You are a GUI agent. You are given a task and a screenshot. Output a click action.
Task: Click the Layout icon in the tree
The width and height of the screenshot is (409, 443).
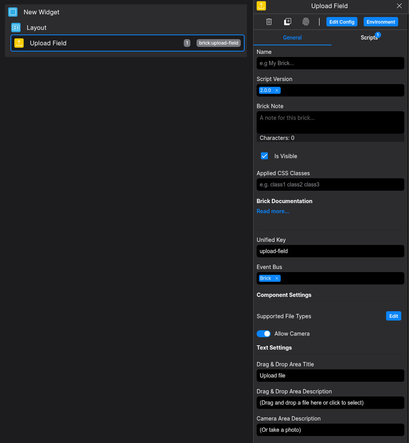[16, 28]
